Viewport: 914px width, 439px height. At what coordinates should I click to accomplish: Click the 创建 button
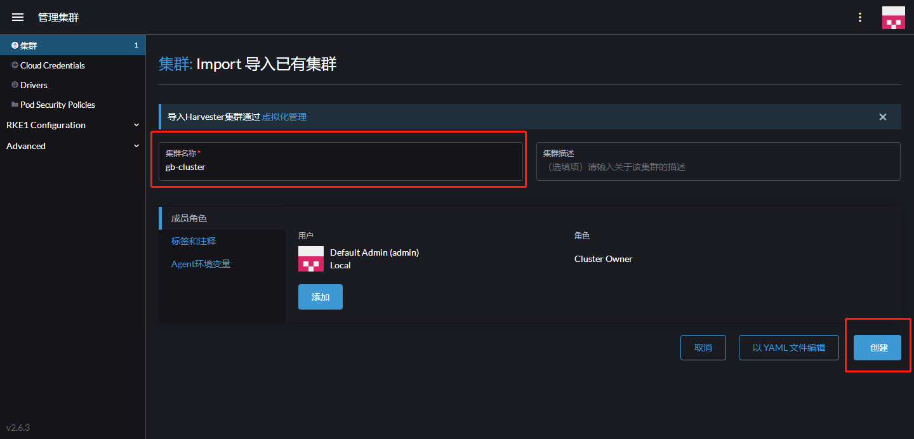[x=877, y=348]
